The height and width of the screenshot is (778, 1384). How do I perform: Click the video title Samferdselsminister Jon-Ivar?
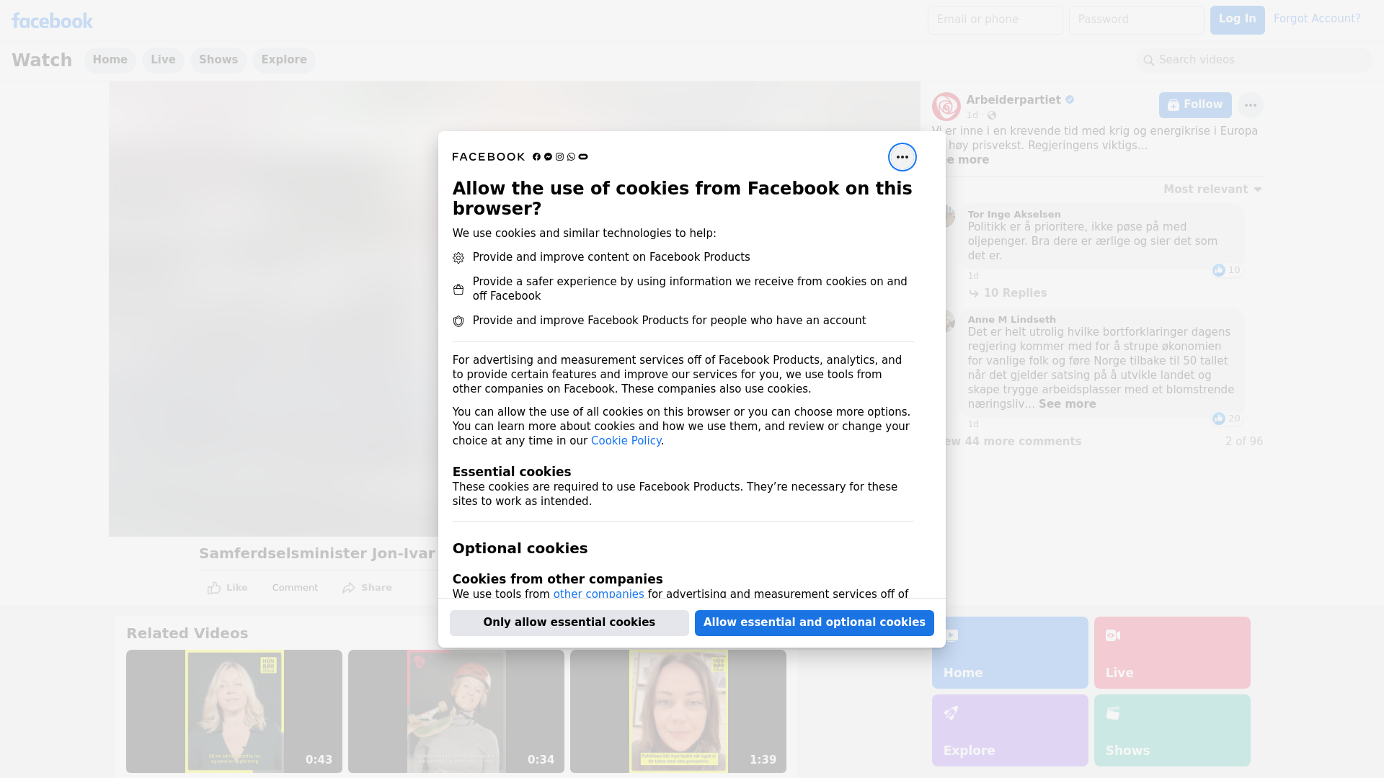click(x=317, y=554)
